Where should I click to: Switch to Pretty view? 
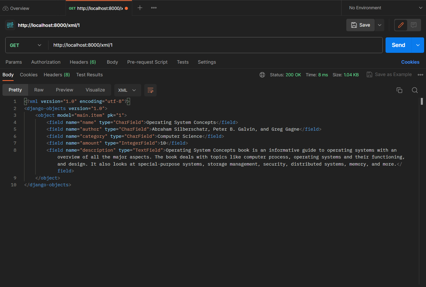point(15,90)
